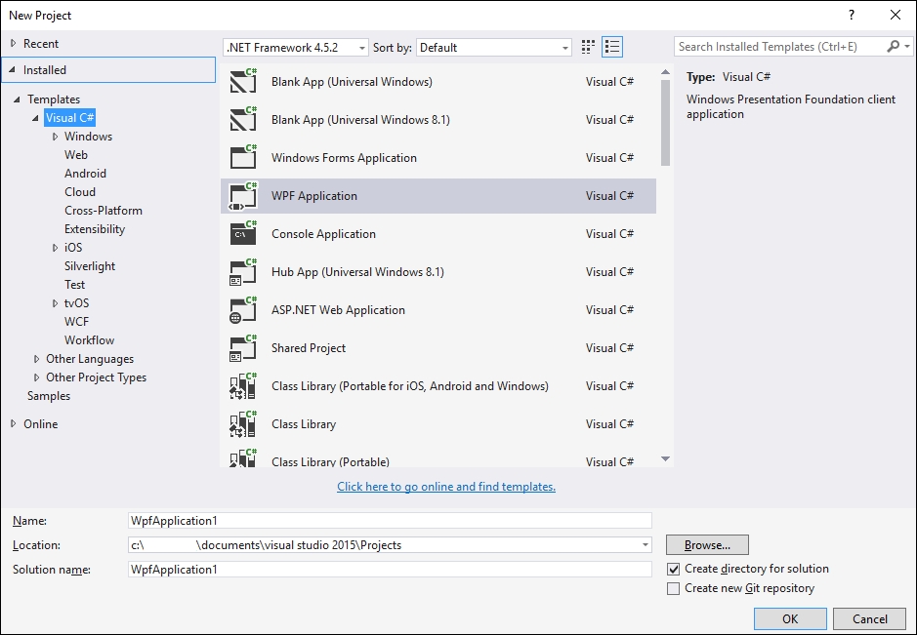The height and width of the screenshot is (635, 917).
Task: Select the Shared Project template icon
Action: coord(242,347)
